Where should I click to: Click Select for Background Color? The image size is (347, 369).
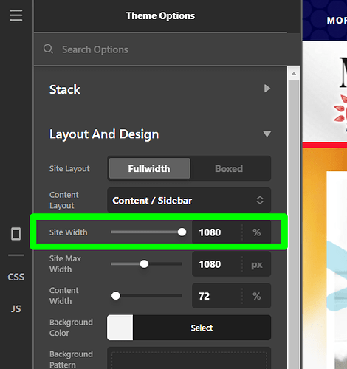[x=202, y=328]
